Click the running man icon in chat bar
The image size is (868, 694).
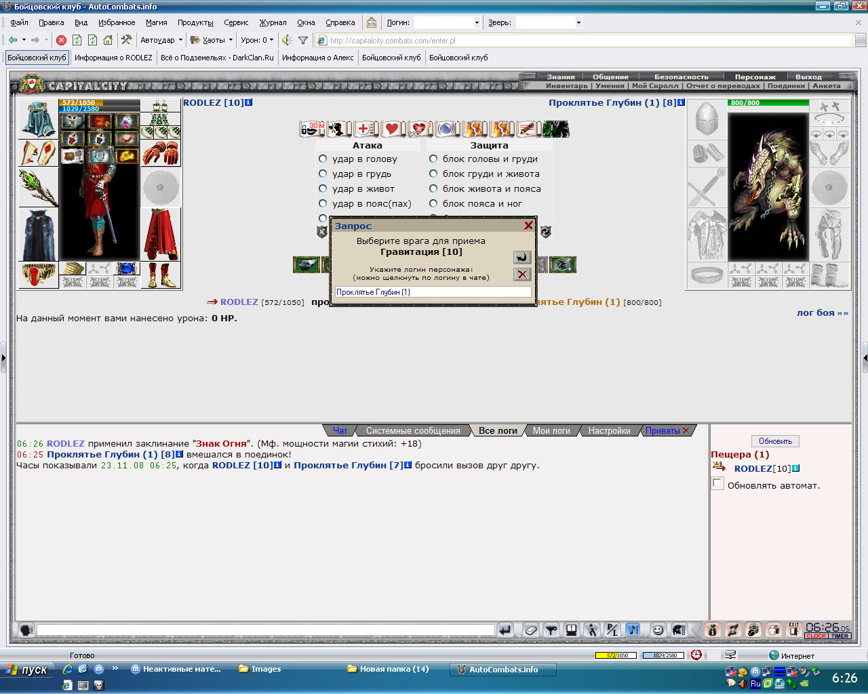(x=592, y=630)
